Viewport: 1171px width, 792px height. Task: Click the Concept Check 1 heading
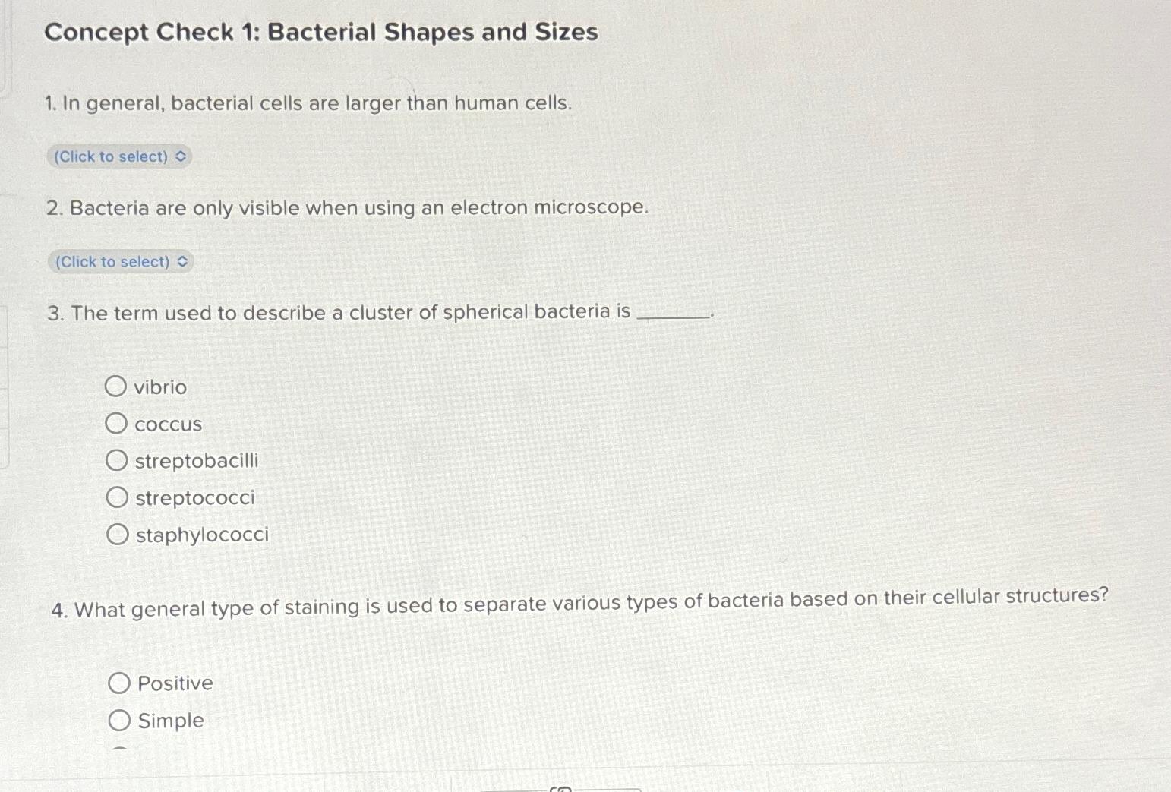320,33
